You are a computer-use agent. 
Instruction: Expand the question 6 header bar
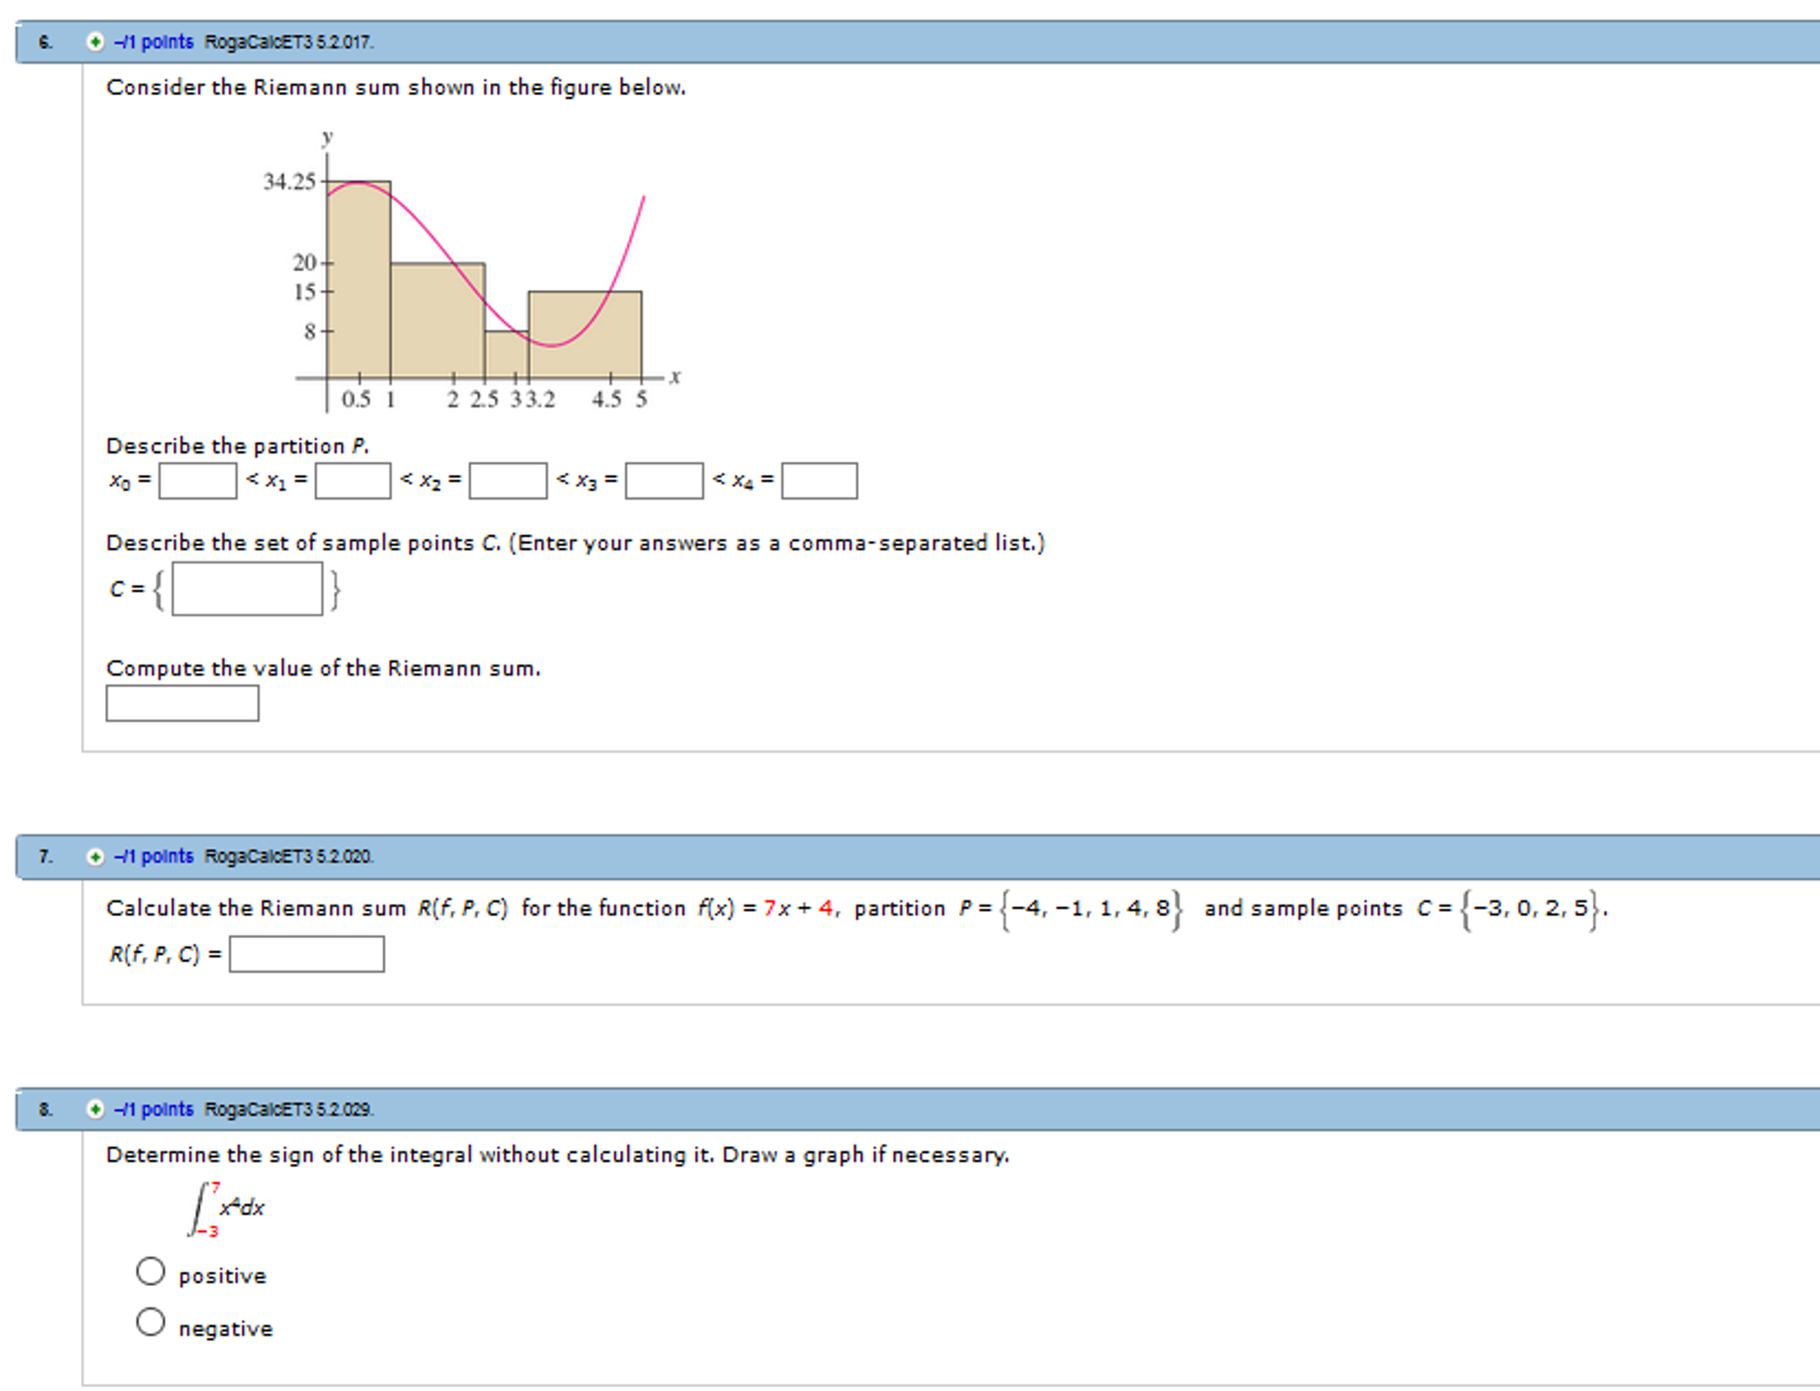click(890, 41)
